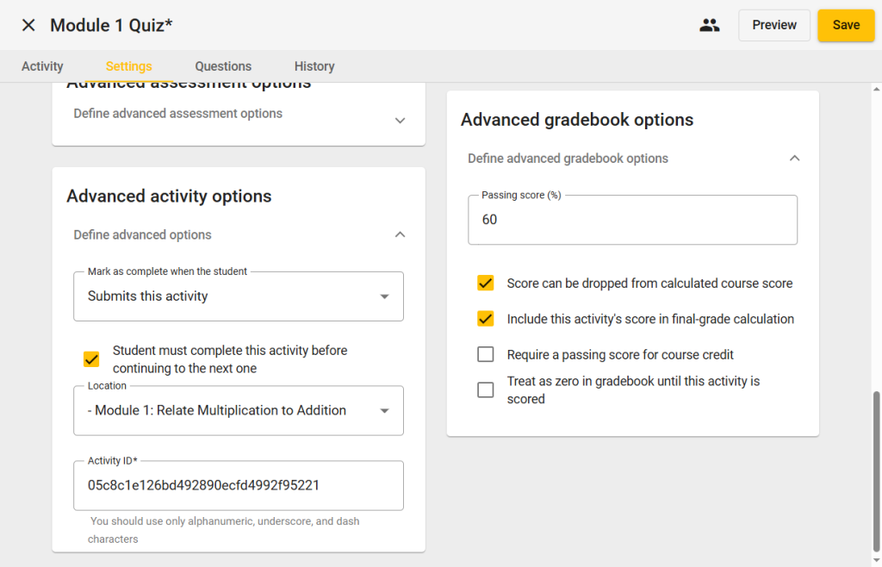This screenshot has width=882, height=567.
Task: Go to the History tab
Action: click(x=314, y=66)
